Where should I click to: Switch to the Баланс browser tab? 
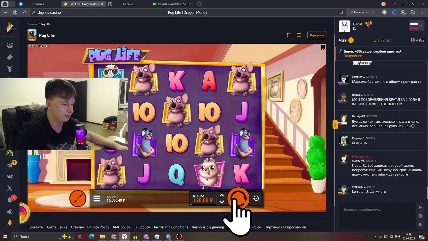[x=128, y=4]
